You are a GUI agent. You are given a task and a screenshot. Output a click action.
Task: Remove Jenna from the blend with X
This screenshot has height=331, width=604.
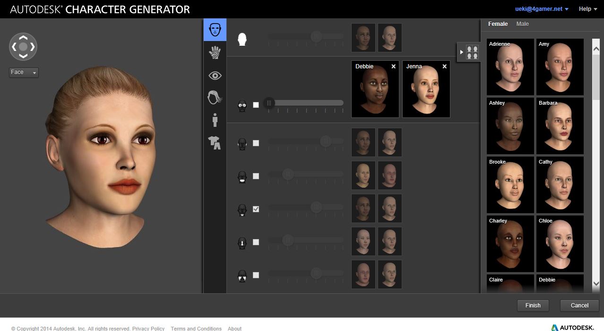pos(444,66)
